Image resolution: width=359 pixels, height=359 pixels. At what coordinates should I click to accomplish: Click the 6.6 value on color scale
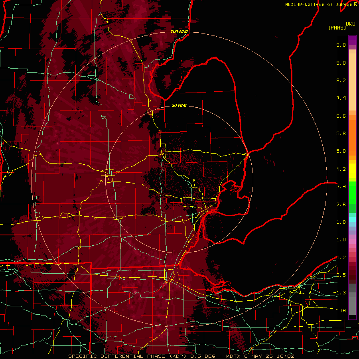point(341,116)
